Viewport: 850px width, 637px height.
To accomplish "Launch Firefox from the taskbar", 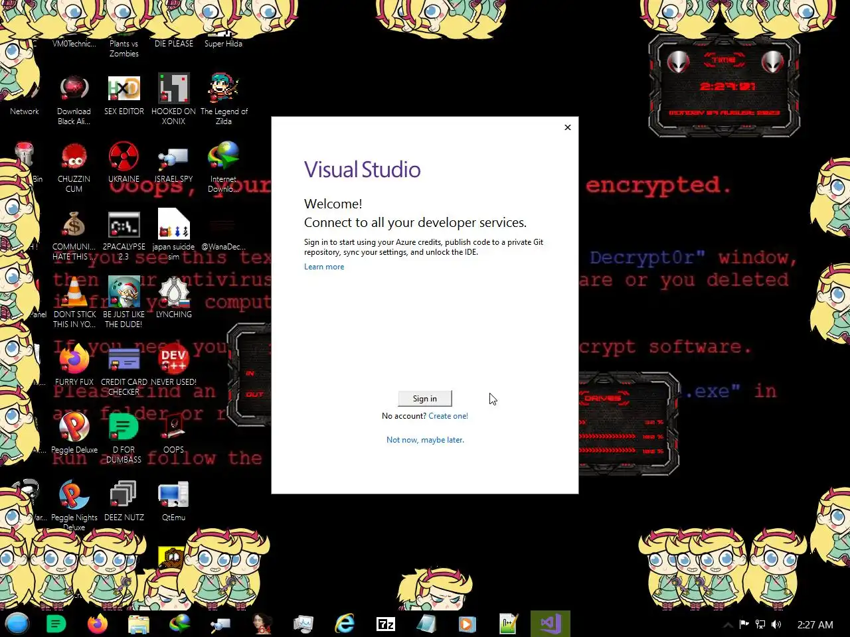I will pos(98,624).
